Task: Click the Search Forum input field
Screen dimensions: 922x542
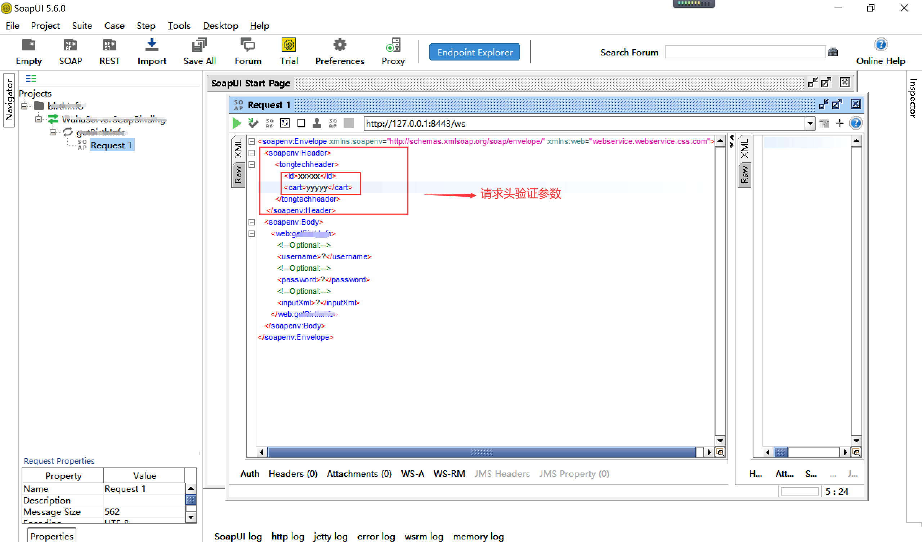Action: (x=745, y=52)
